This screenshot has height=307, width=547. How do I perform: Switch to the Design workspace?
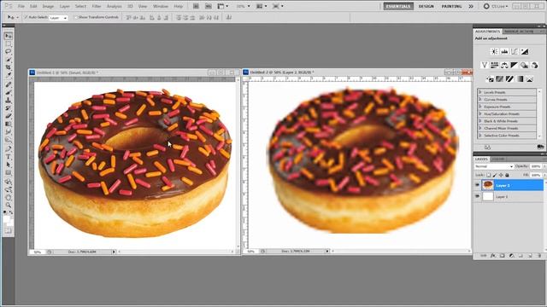(426, 6)
